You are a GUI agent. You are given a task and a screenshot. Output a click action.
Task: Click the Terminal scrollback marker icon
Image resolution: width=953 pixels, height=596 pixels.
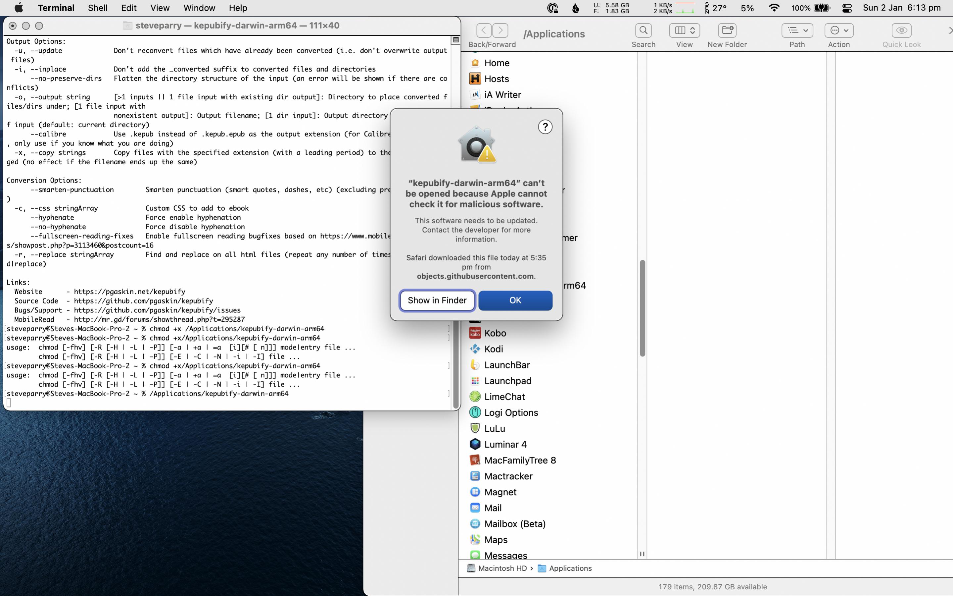coord(455,40)
